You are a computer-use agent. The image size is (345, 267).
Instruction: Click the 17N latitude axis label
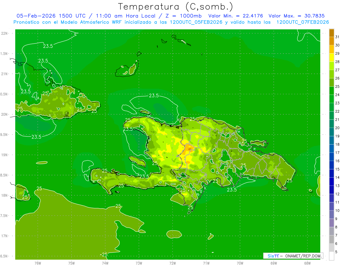tap(4, 236)
